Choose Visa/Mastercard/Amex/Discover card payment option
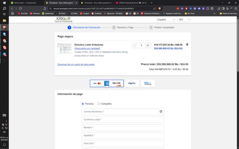Screen dimensions: 239x149 click(x=107, y=83)
